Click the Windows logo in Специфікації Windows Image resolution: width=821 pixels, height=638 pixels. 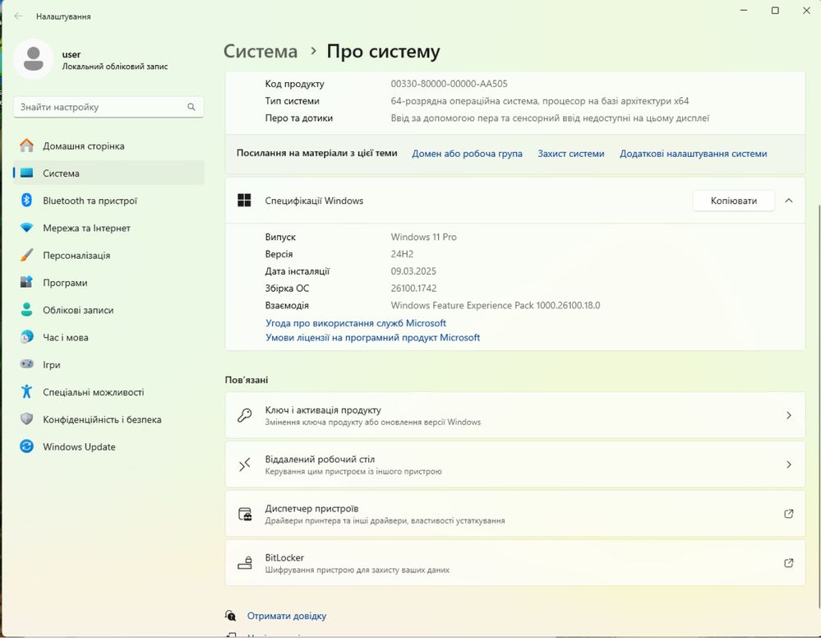click(x=245, y=200)
